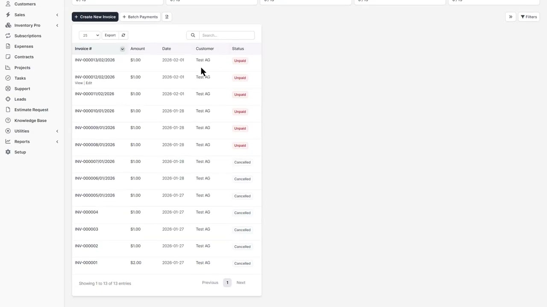The width and height of the screenshot is (547, 307).
Task: Click the Leads target icon
Action: [8, 99]
